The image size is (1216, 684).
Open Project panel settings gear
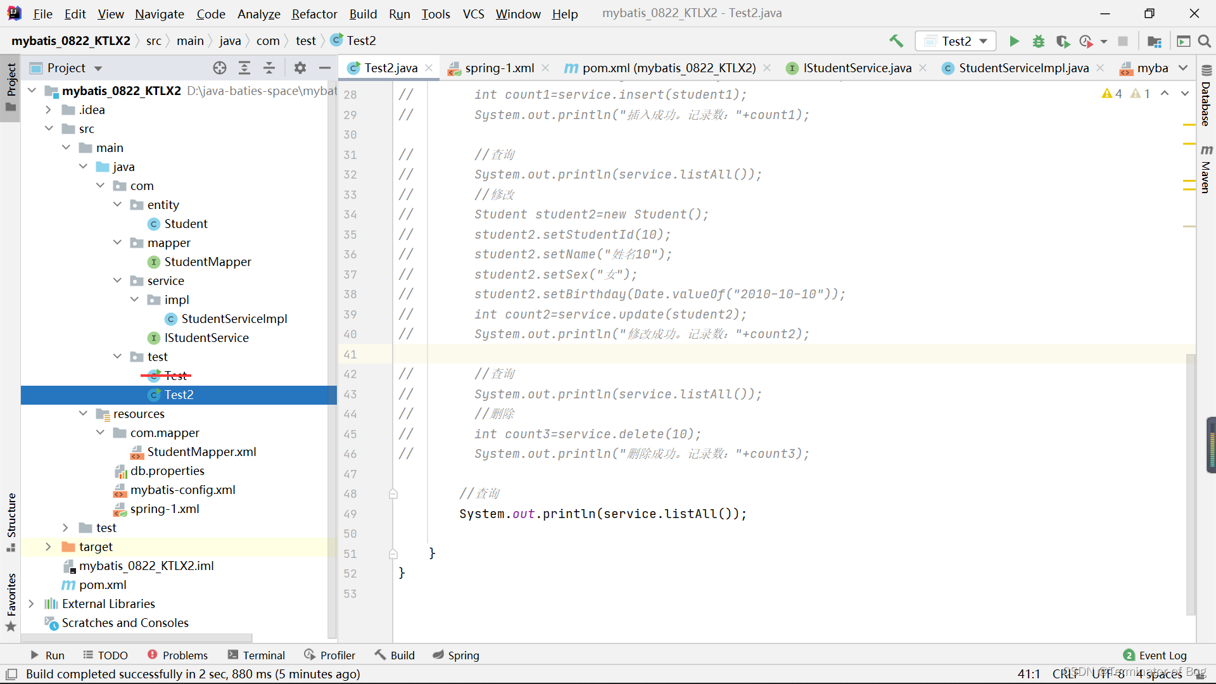tap(300, 68)
